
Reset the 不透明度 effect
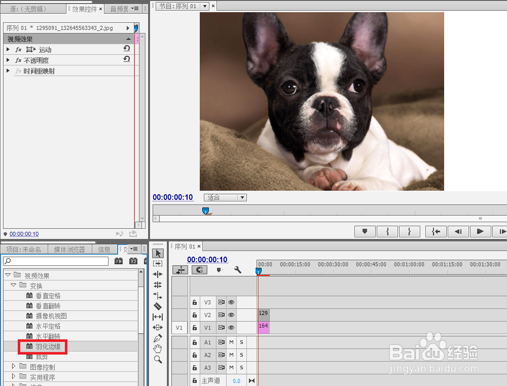pyautogui.click(x=127, y=59)
